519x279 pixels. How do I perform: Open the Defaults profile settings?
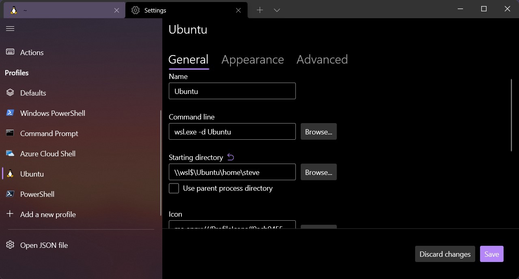click(x=81, y=93)
